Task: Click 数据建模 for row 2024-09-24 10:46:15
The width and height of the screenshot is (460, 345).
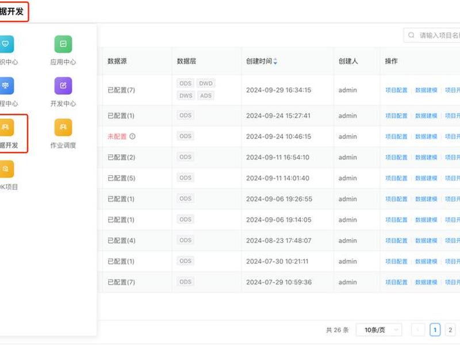Action: coord(426,136)
